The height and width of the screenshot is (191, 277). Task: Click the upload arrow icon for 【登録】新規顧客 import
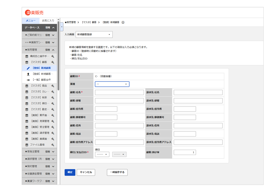pyautogui.click(x=28, y=74)
